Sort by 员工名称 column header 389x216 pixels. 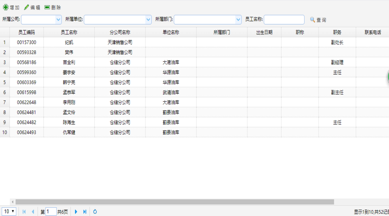point(69,32)
